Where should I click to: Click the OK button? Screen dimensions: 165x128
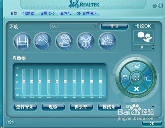[151, 123]
